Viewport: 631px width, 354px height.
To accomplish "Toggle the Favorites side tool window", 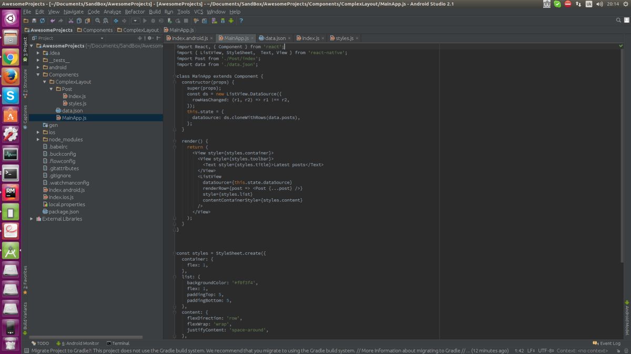I will click(x=25, y=280).
